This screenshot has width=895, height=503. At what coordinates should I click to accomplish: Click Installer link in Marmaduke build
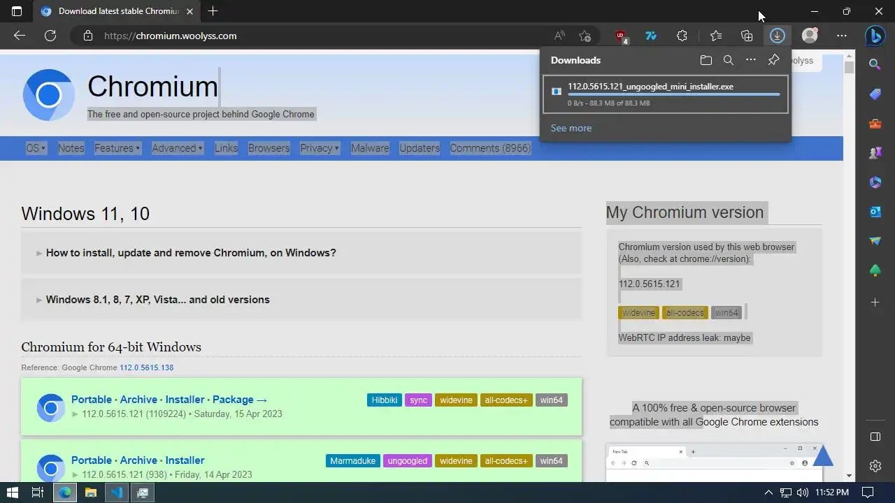tap(185, 460)
